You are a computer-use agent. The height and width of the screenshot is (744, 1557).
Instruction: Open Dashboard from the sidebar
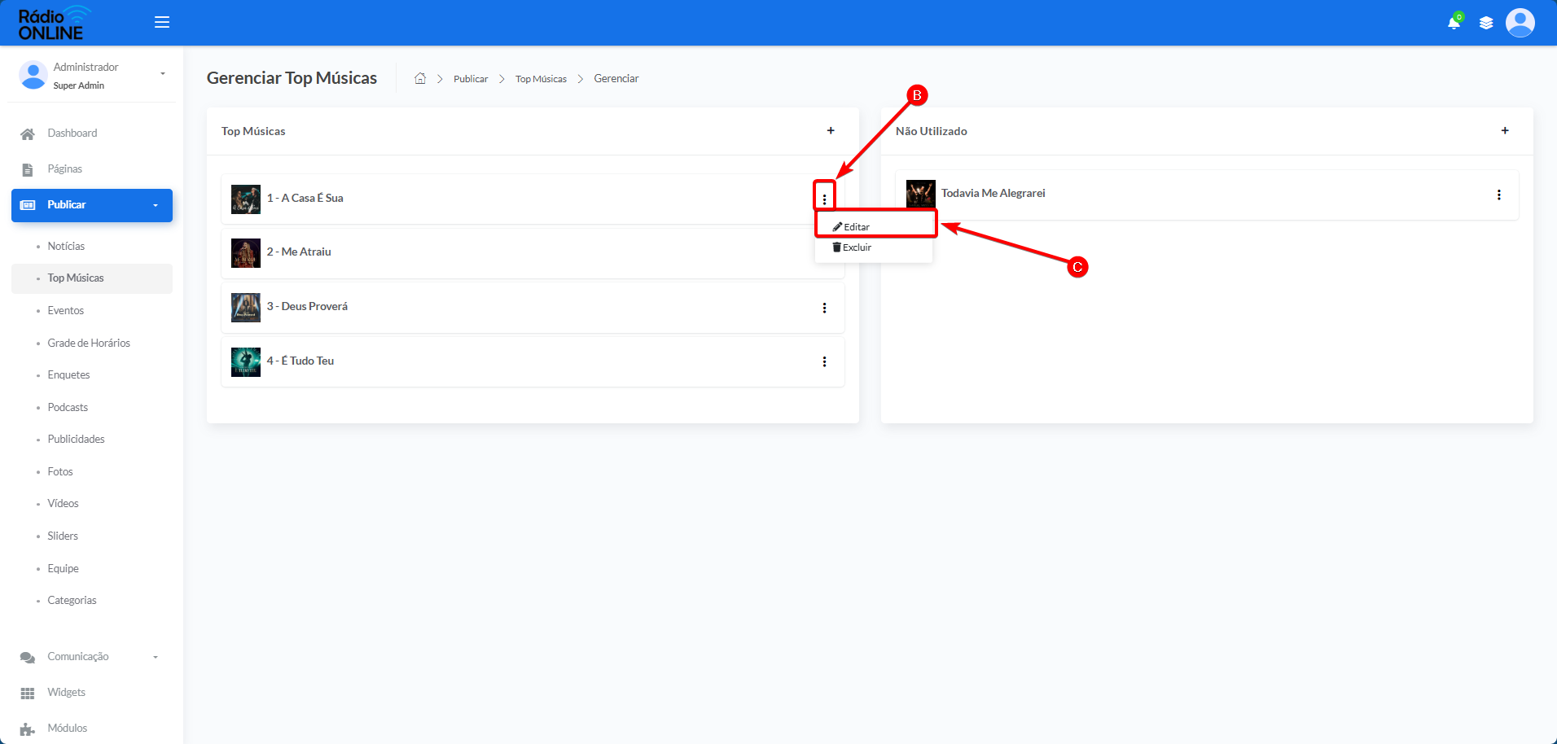coord(72,133)
